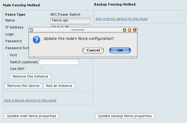Click the green dialog titlebar button
The width and height of the screenshot is (187, 123).
[x=125, y=30]
